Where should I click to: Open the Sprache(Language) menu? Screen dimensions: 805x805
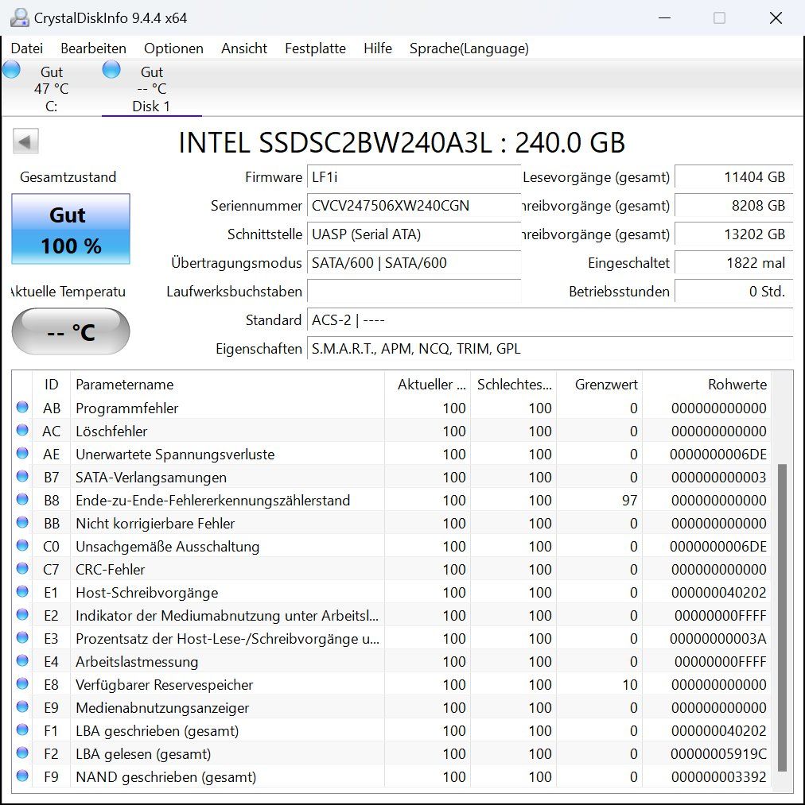click(469, 48)
